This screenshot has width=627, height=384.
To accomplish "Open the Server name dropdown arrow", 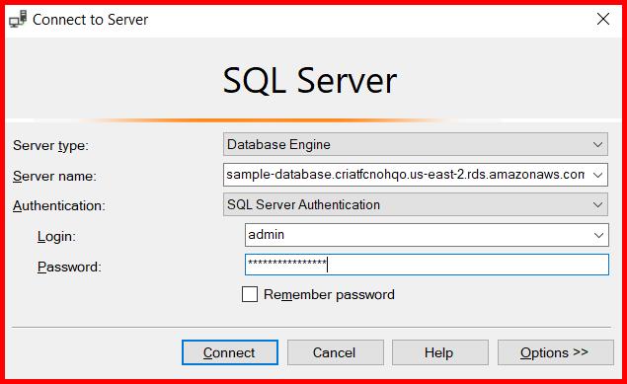I will pos(597,175).
